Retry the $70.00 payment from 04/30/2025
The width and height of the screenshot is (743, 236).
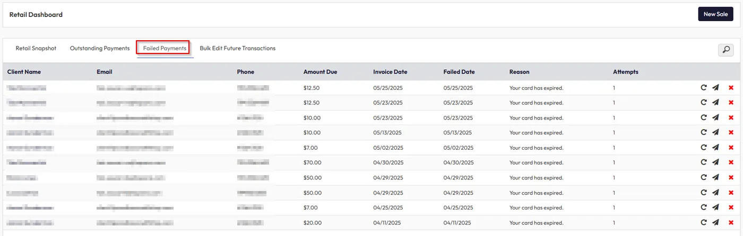tap(703, 162)
